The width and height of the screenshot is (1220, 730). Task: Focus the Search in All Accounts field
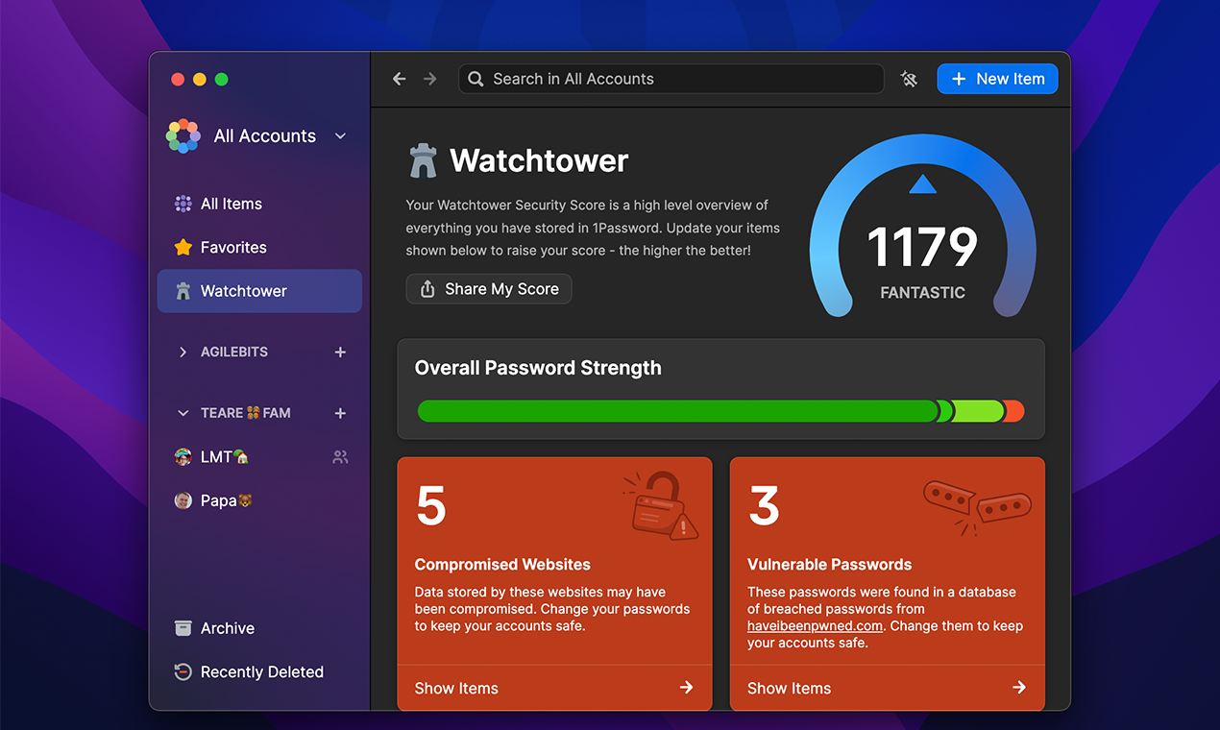coord(671,79)
